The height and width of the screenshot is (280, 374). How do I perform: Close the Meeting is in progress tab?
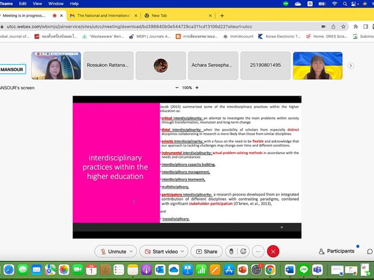(61, 16)
